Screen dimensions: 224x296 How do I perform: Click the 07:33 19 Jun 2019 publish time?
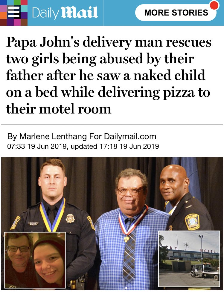point(37,146)
